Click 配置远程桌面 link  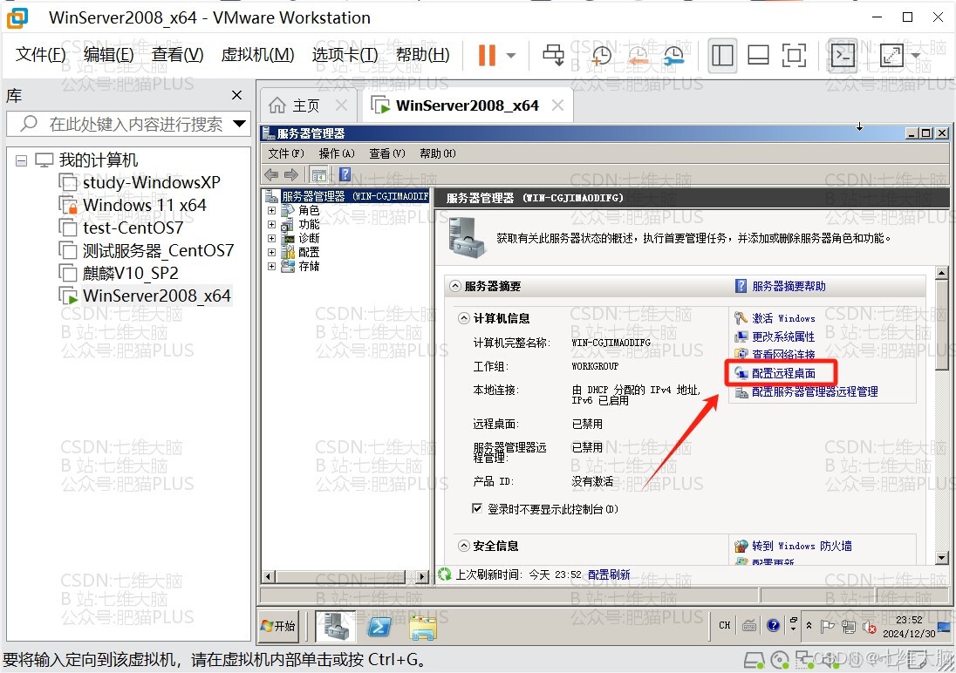click(783, 373)
